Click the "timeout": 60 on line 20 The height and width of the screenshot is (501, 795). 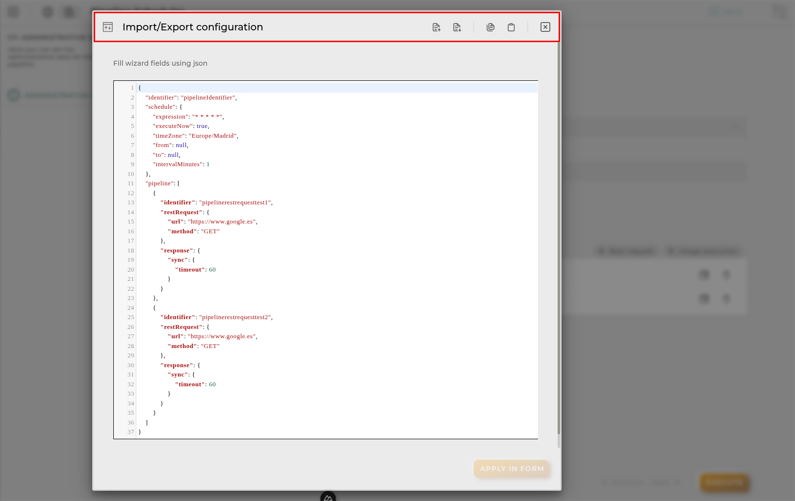click(195, 270)
